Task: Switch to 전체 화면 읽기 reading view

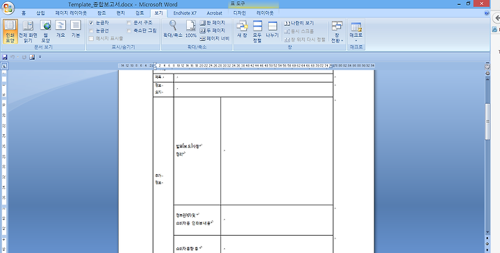Action: click(x=28, y=31)
